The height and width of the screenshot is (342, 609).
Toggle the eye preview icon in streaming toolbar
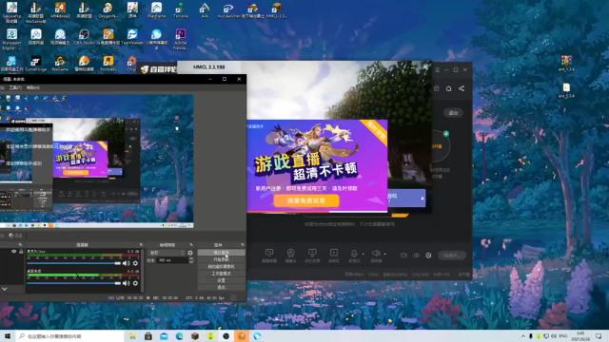[417, 256]
